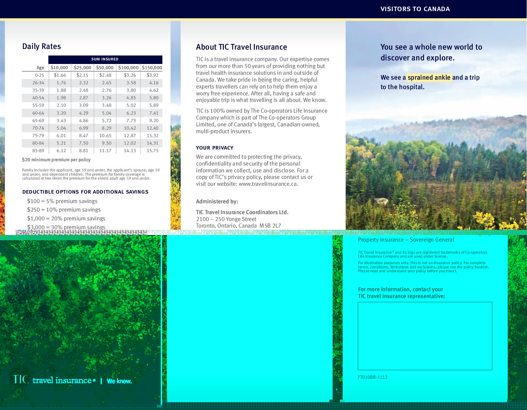The width and height of the screenshot is (527, 410).
Task: Select the '12.40' cell in row 70-74
Action: coord(153,128)
